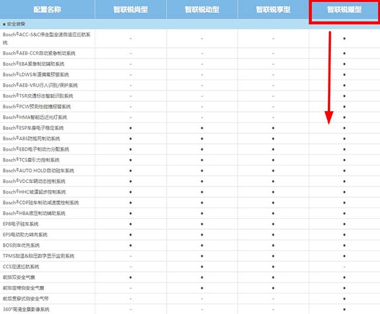380x314 pixels.
Task: Click the Bosch HHC坡道起步控制系统 label
Action: pyautogui.click(x=34, y=192)
